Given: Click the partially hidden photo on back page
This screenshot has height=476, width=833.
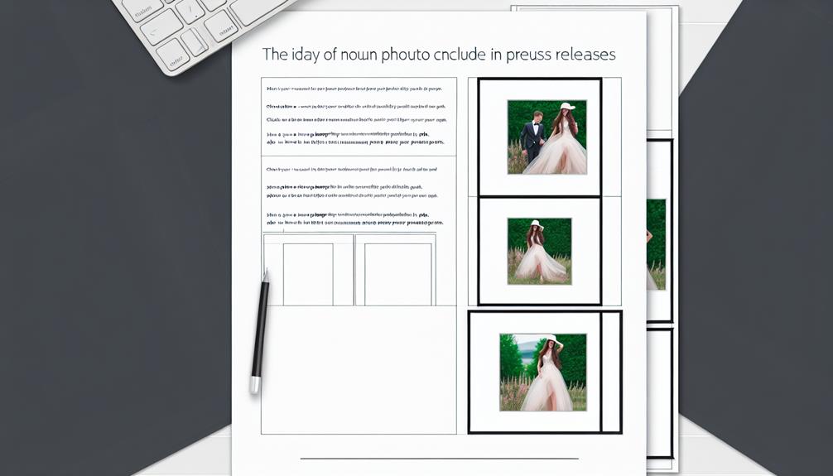Looking at the screenshot, I should pyautogui.click(x=656, y=244).
